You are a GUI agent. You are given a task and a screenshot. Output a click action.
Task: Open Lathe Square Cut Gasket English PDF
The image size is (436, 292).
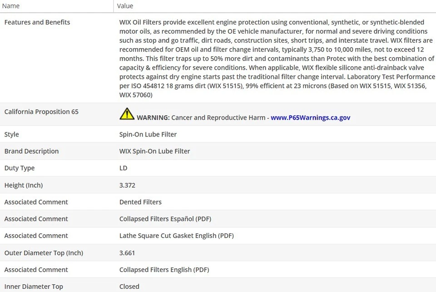(176, 236)
